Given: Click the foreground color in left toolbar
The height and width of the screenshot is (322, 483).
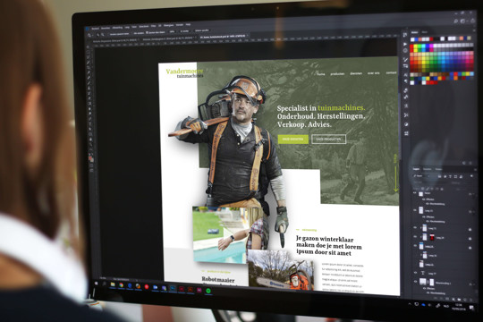Looking at the screenshot, I should click(x=90, y=157).
